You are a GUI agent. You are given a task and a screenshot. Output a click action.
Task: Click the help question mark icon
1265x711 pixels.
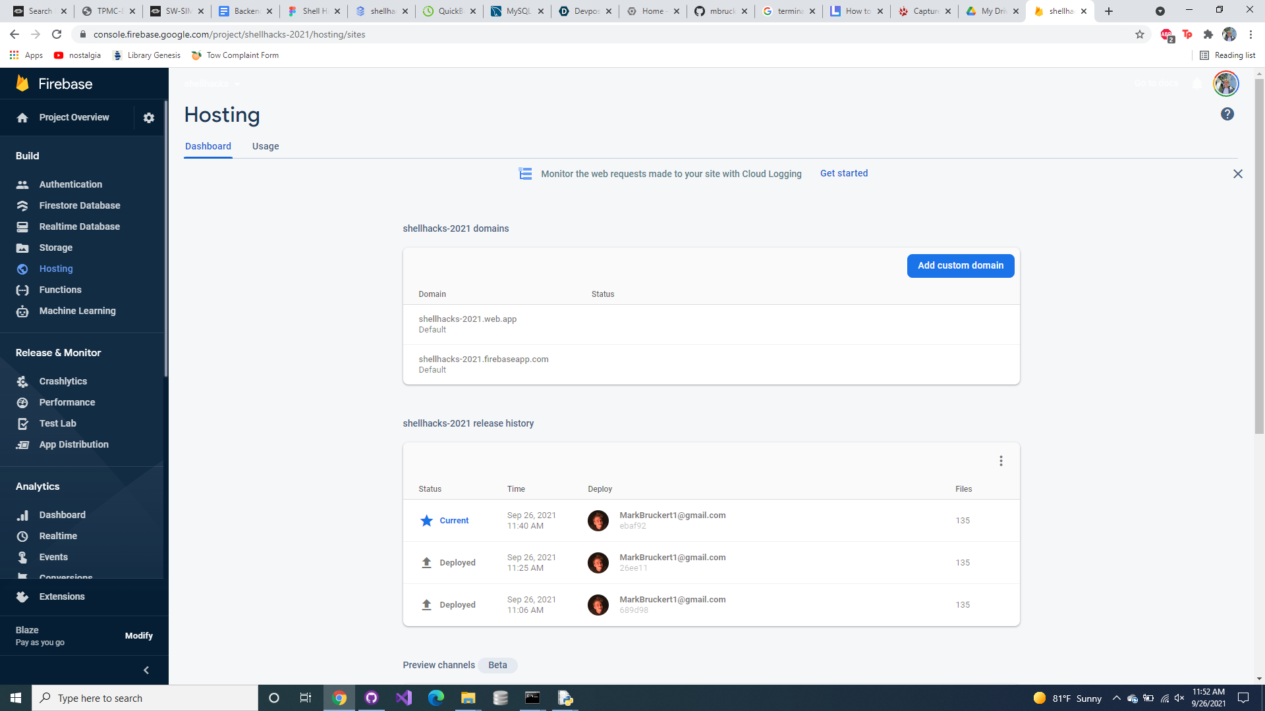(x=1227, y=114)
